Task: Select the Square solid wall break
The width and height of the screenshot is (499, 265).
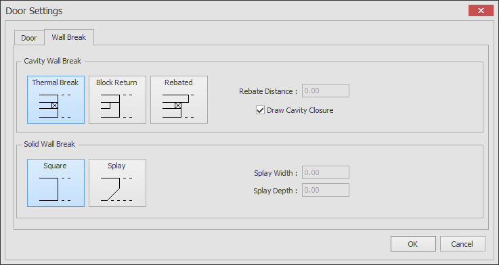Action: (x=56, y=183)
